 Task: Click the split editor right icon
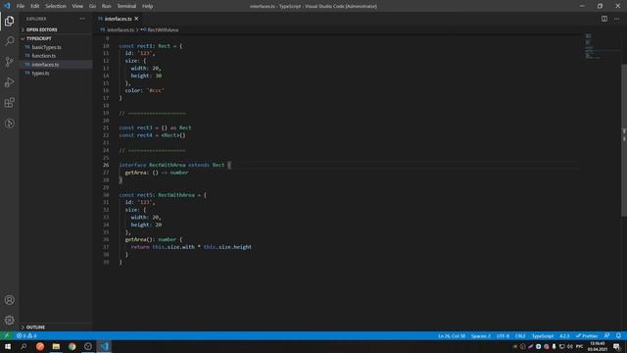point(604,19)
